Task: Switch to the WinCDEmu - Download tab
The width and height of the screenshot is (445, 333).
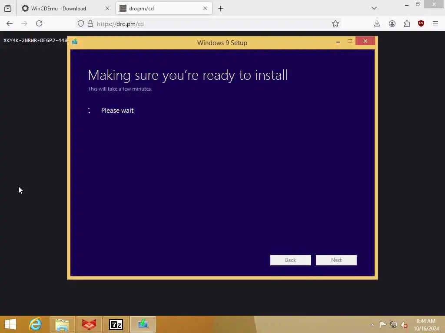Action: (59, 9)
